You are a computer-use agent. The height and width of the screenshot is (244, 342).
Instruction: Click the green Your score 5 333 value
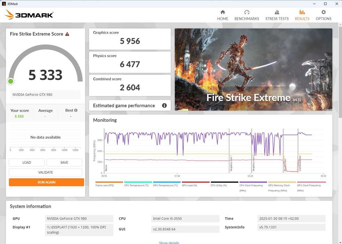(19, 116)
